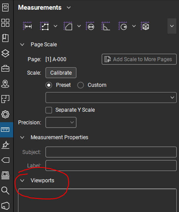The width and height of the screenshot is (179, 212).
Task: Enable Separate Y Scale checkbox
Action: tap(49, 110)
